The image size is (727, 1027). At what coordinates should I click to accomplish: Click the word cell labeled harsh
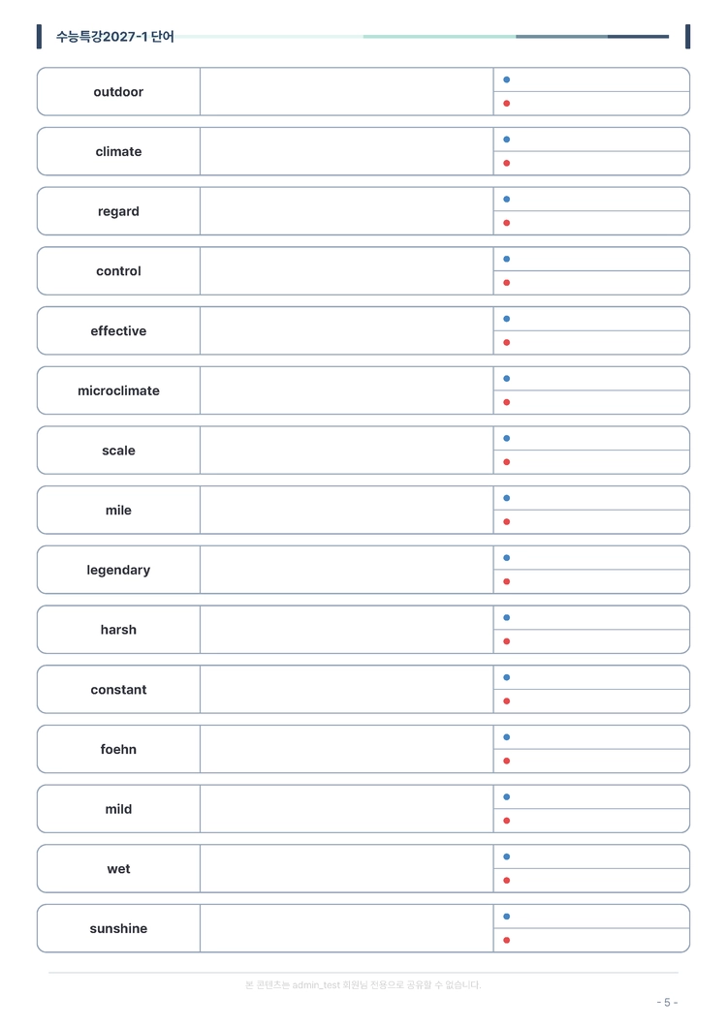(x=118, y=630)
